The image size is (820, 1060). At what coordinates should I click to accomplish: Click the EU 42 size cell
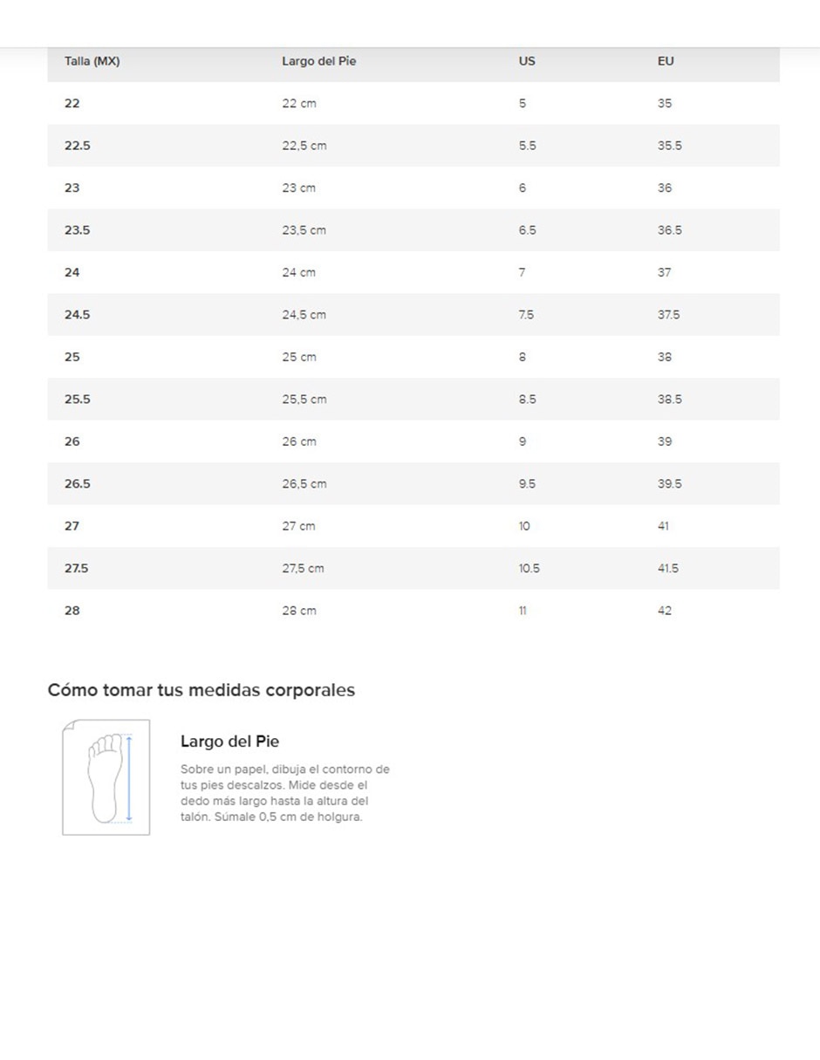(x=665, y=611)
